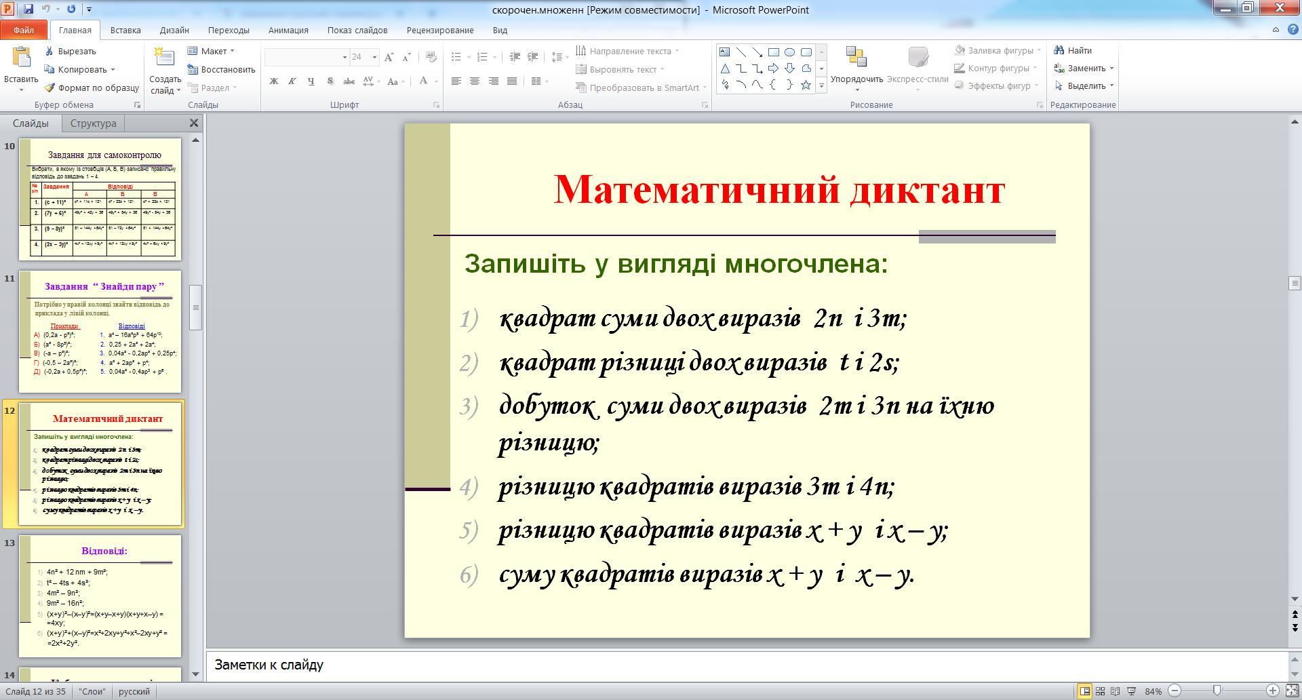
Task: Click Экспресс-стили quick styles button
Action: tap(918, 69)
